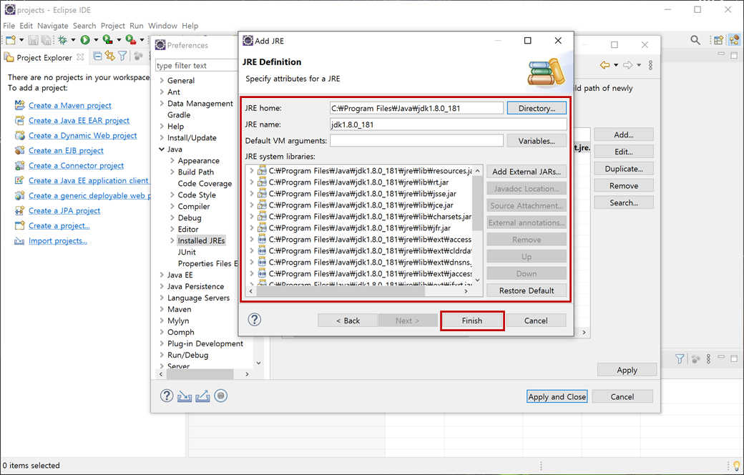Open the Help menu

coord(190,26)
